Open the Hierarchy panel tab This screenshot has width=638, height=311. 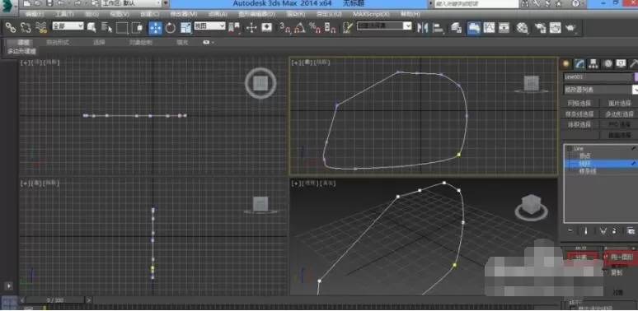point(593,63)
